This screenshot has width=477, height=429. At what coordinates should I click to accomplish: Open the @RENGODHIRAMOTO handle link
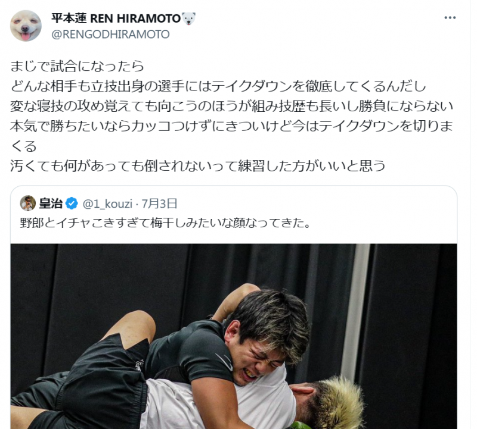(110, 35)
